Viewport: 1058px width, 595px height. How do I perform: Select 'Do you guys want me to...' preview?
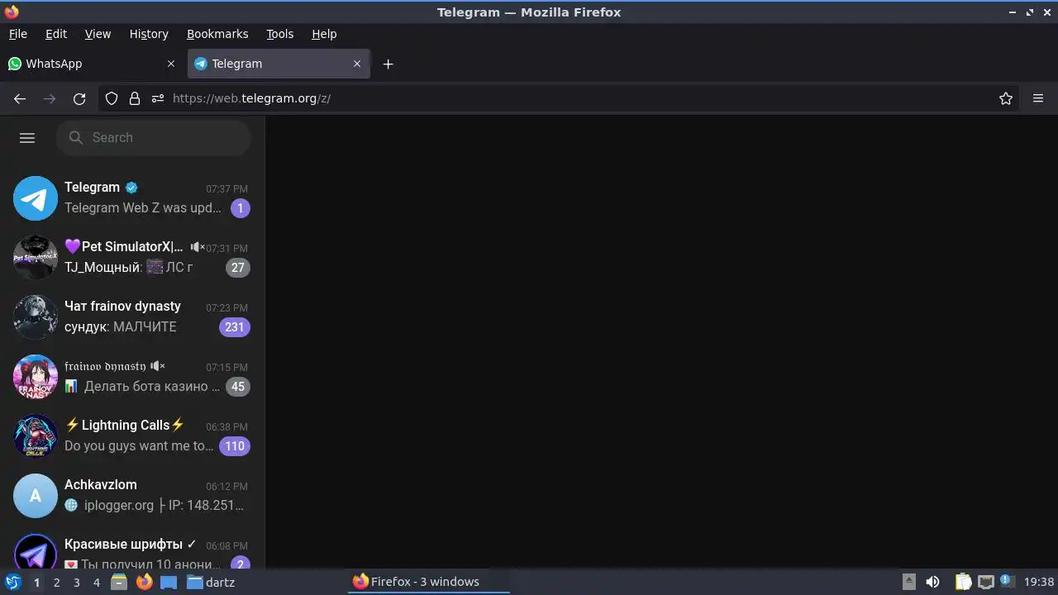(x=139, y=446)
